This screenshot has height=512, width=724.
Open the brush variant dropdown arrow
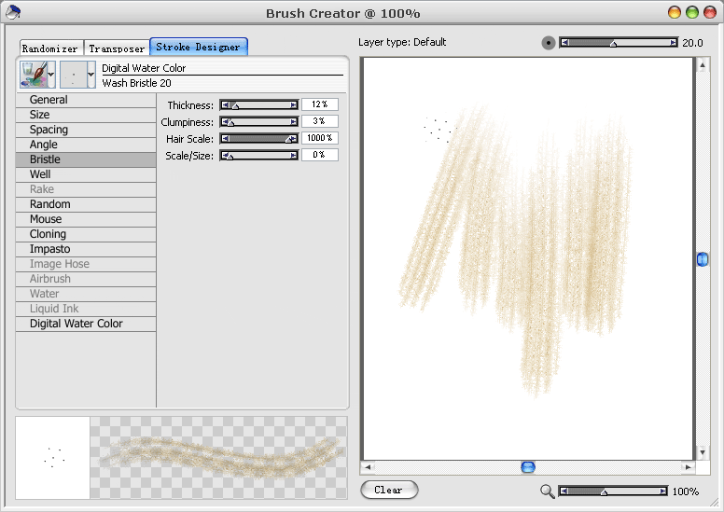point(90,75)
